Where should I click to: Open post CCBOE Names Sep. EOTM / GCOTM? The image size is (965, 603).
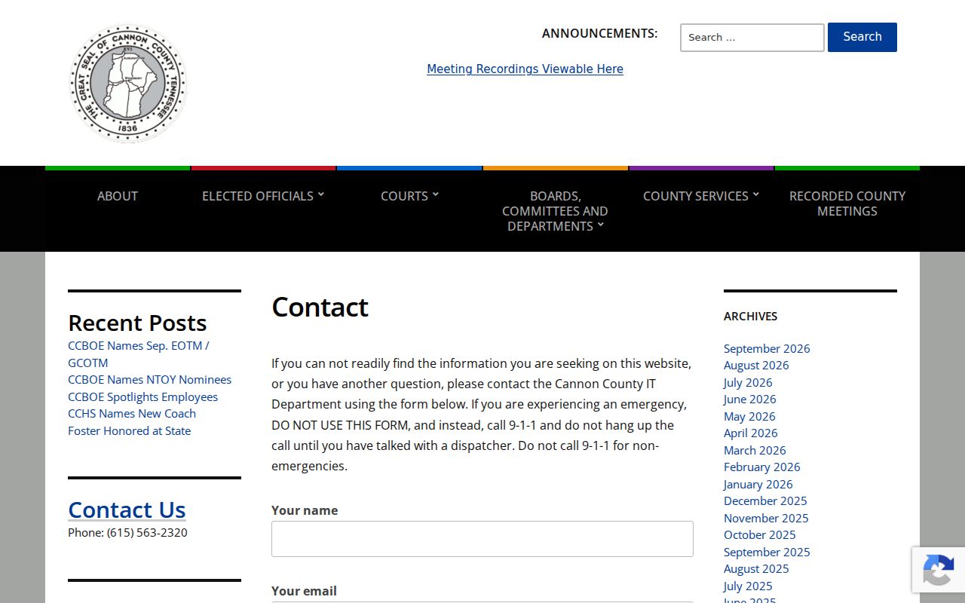click(x=139, y=354)
